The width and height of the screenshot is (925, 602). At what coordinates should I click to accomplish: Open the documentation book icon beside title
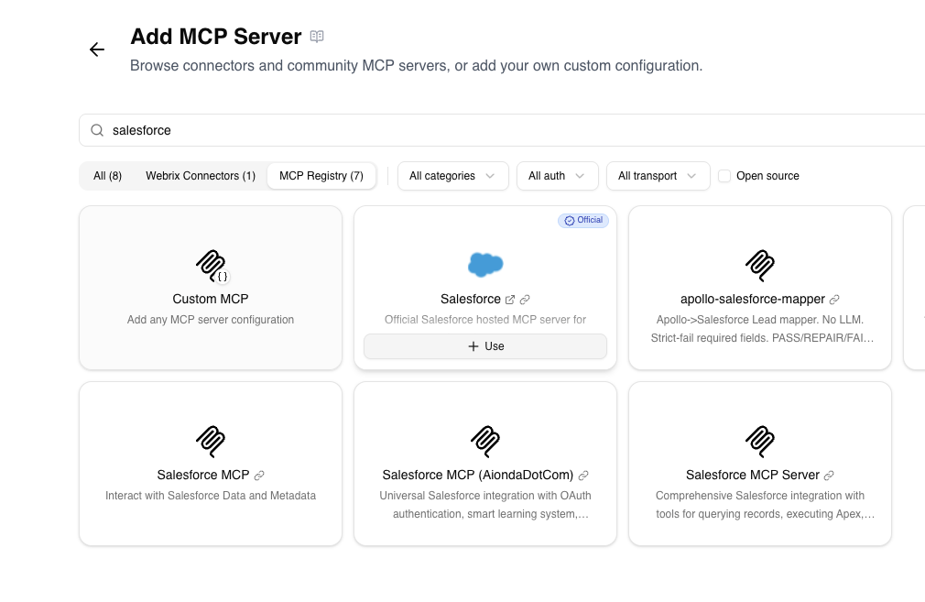(317, 37)
